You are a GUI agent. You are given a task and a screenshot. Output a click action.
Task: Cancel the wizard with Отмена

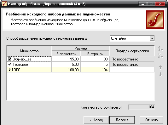tap(151, 120)
